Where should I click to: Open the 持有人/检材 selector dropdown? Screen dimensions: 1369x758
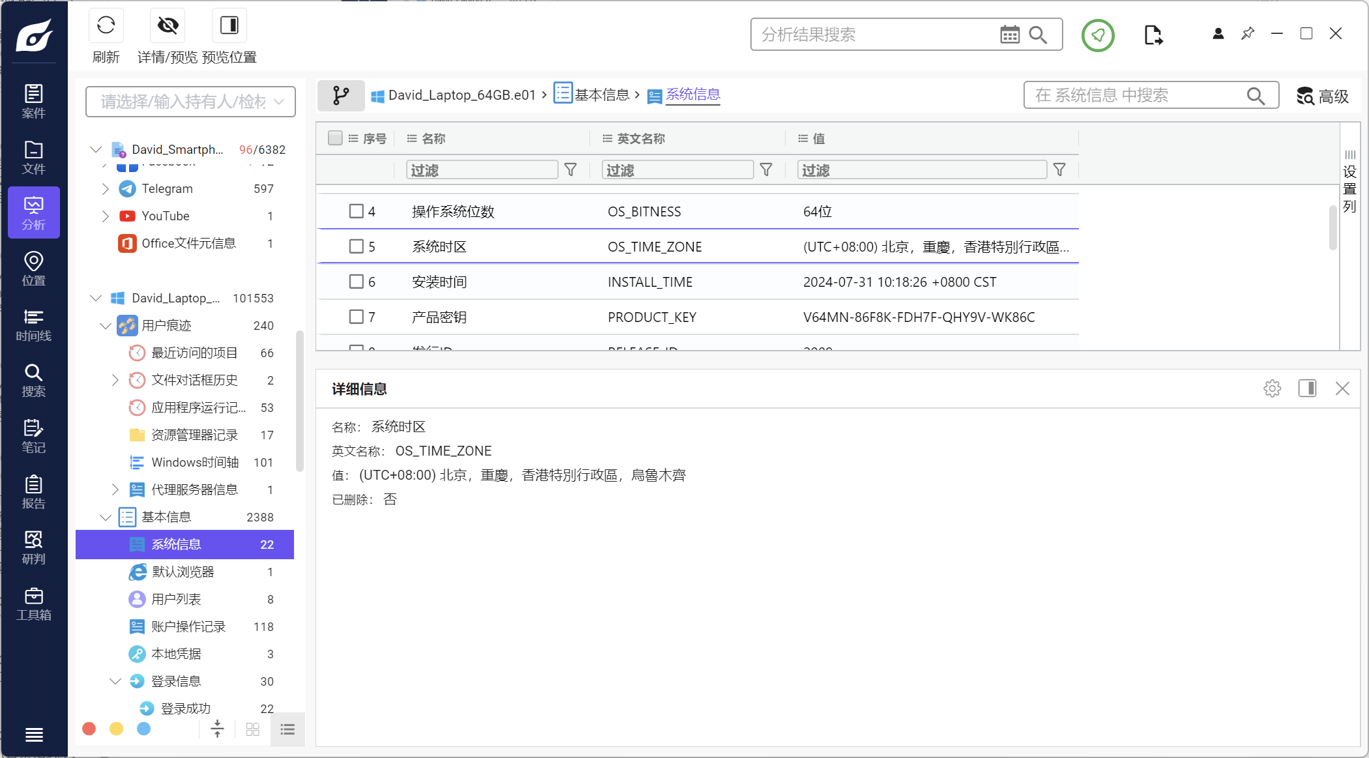tap(190, 102)
